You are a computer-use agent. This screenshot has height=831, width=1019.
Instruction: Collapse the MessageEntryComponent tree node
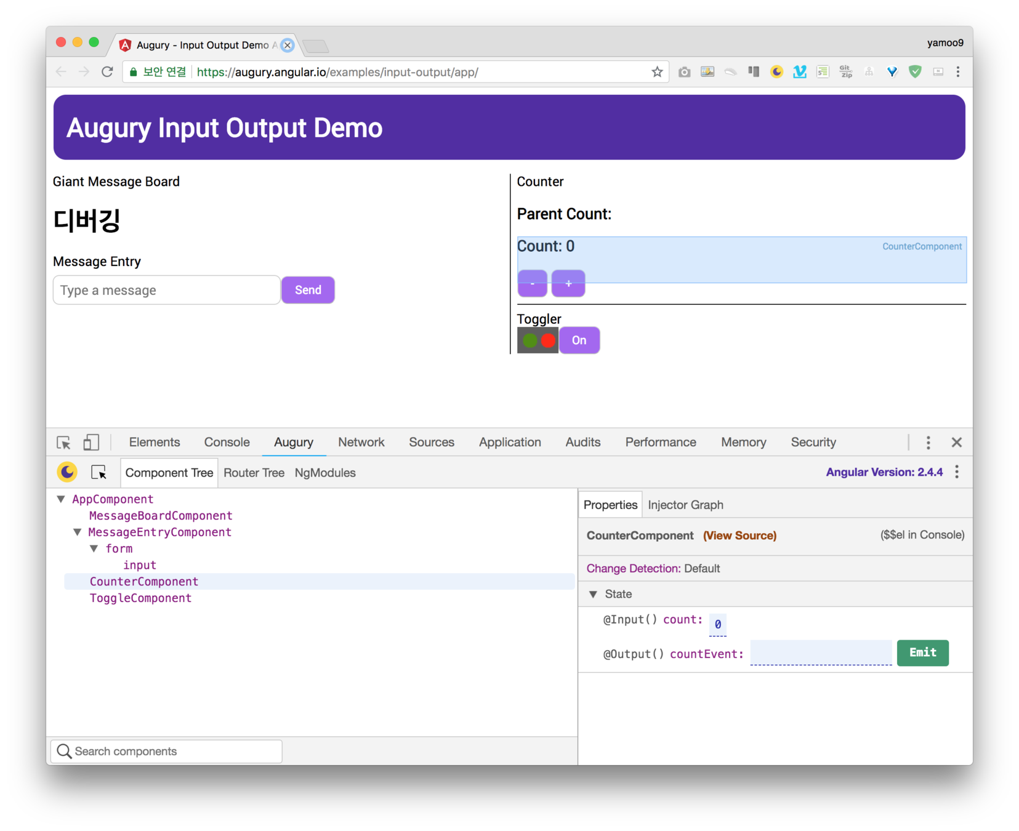click(78, 532)
